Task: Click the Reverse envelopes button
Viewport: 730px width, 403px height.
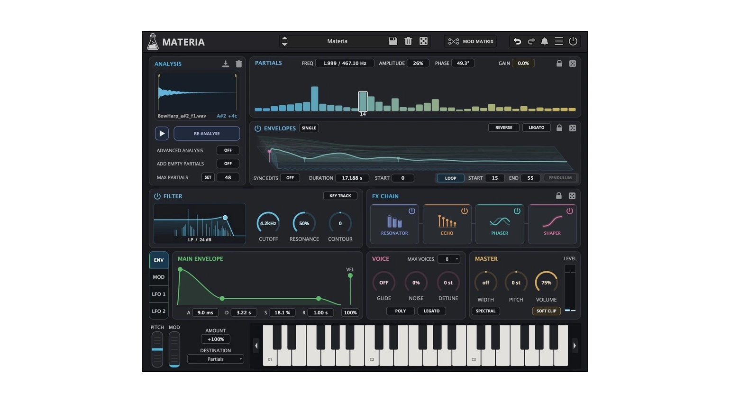Action: point(504,128)
